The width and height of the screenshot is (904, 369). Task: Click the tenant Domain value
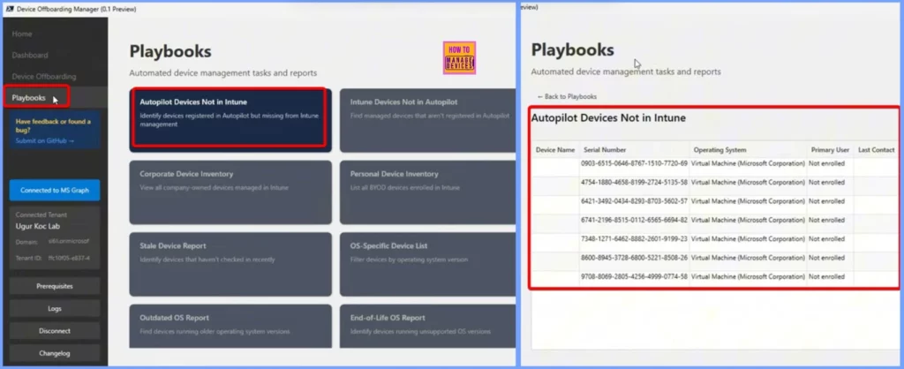coord(69,242)
